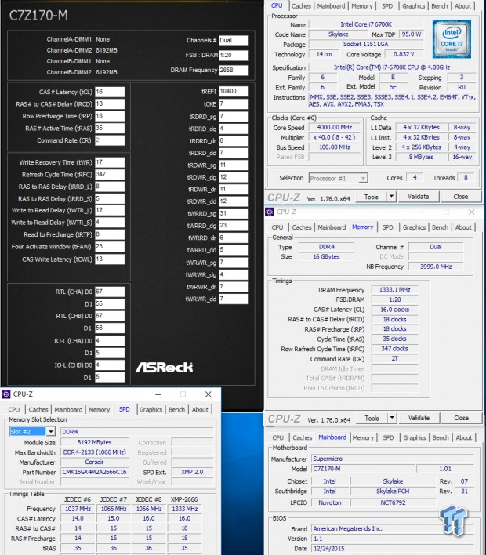Viewport: 486px width, 555px height.
Task: Expand the Tools arrow in the processor window
Action: pyautogui.click(x=391, y=197)
